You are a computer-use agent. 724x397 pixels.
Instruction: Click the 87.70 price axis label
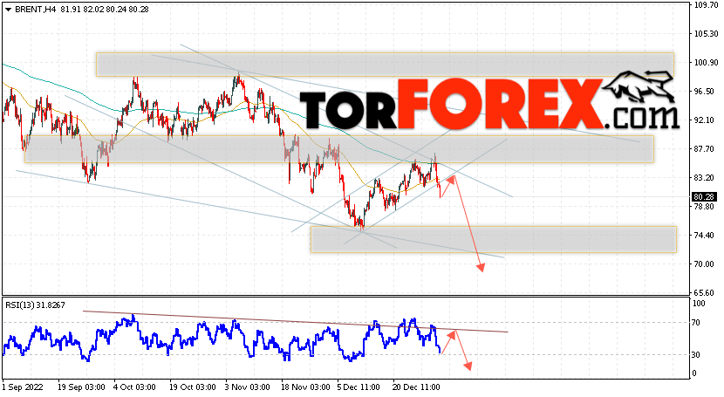(706, 148)
